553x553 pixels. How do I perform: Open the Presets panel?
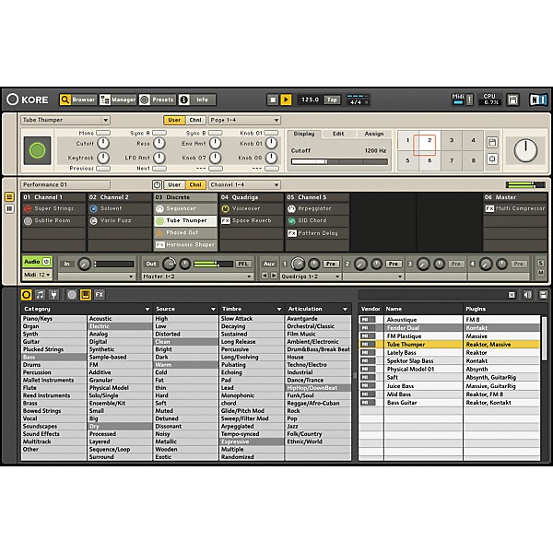pyautogui.click(x=157, y=100)
